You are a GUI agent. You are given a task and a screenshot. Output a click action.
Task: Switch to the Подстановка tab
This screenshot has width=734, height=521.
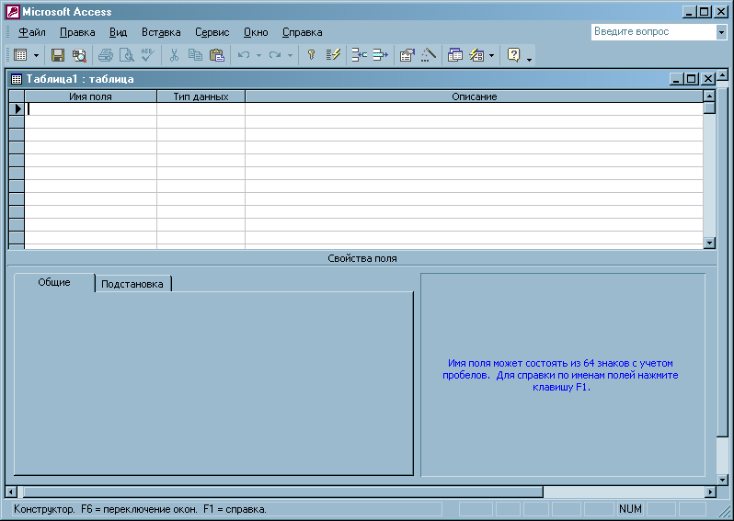click(x=132, y=284)
